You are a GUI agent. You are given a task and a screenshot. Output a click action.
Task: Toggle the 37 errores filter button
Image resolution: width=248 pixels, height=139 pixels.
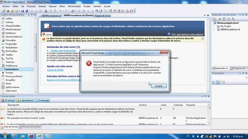(x=8, y=100)
